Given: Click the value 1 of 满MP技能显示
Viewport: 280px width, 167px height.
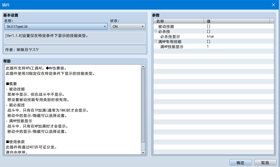Looking at the screenshot, I should [208, 46].
